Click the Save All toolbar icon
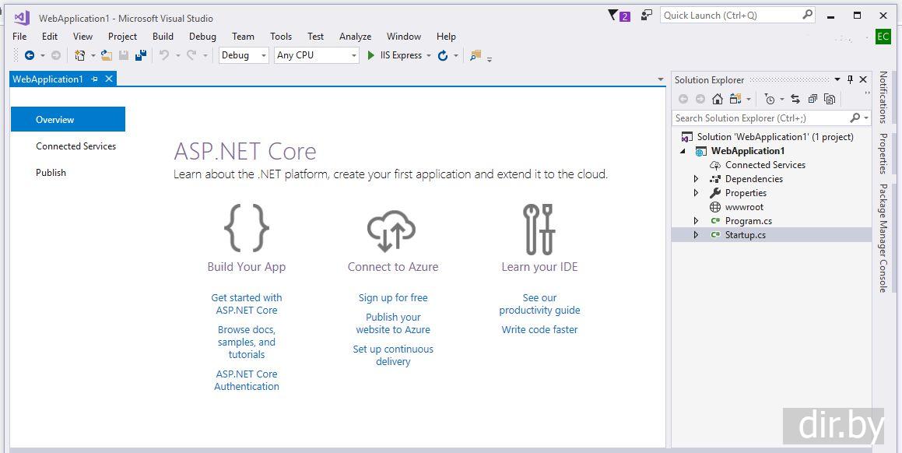The image size is (902, 453). pyautogui.click(x=141, y=55)
